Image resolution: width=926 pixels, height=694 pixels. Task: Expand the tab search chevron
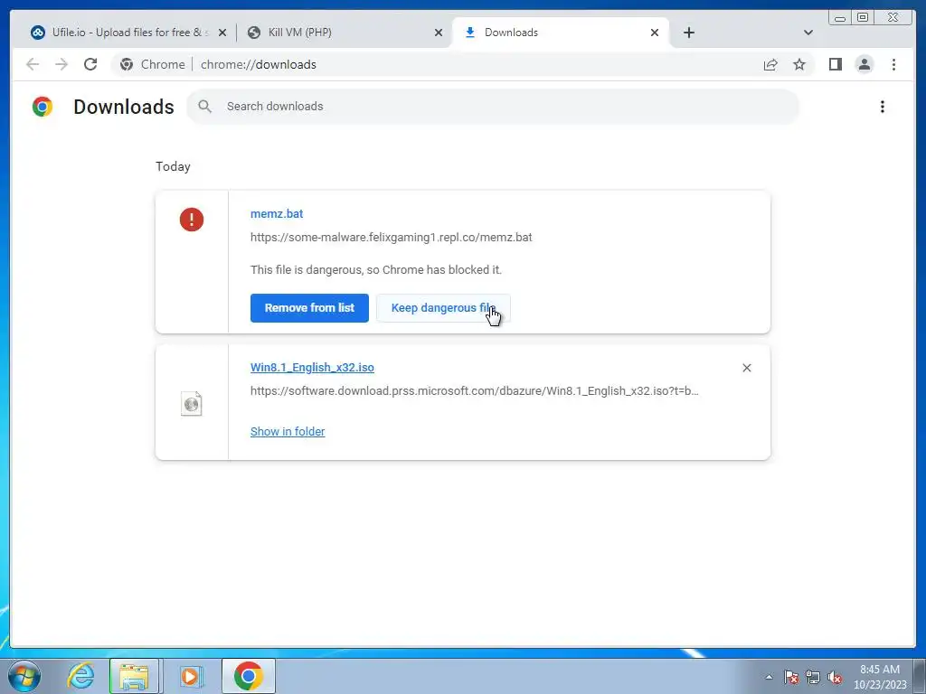tap(808, 33)
